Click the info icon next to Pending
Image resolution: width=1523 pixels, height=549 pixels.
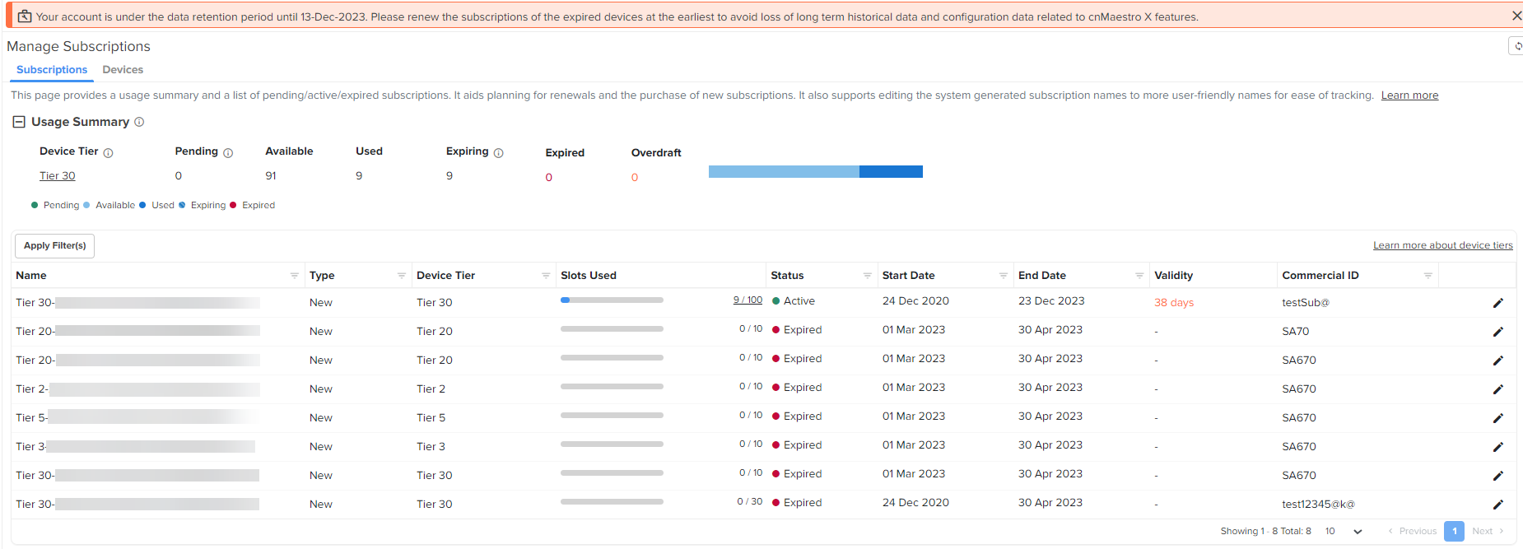[228, 152]
